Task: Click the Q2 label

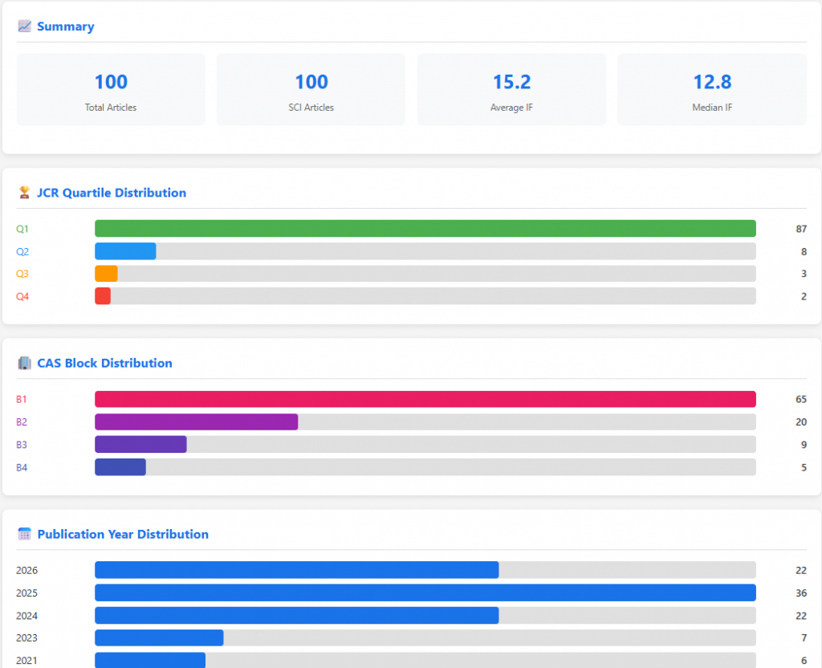Action: [x=22, y=251]
